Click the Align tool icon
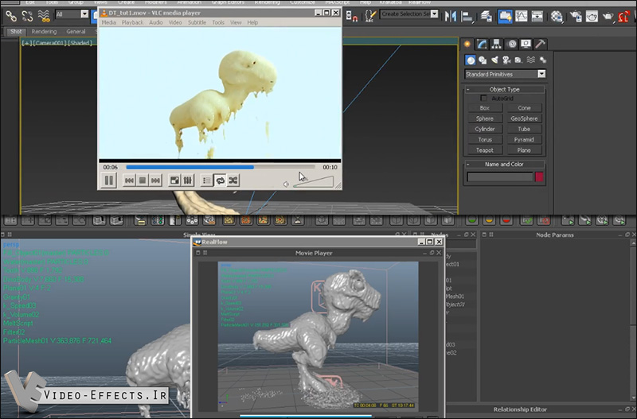 [467, 16]
